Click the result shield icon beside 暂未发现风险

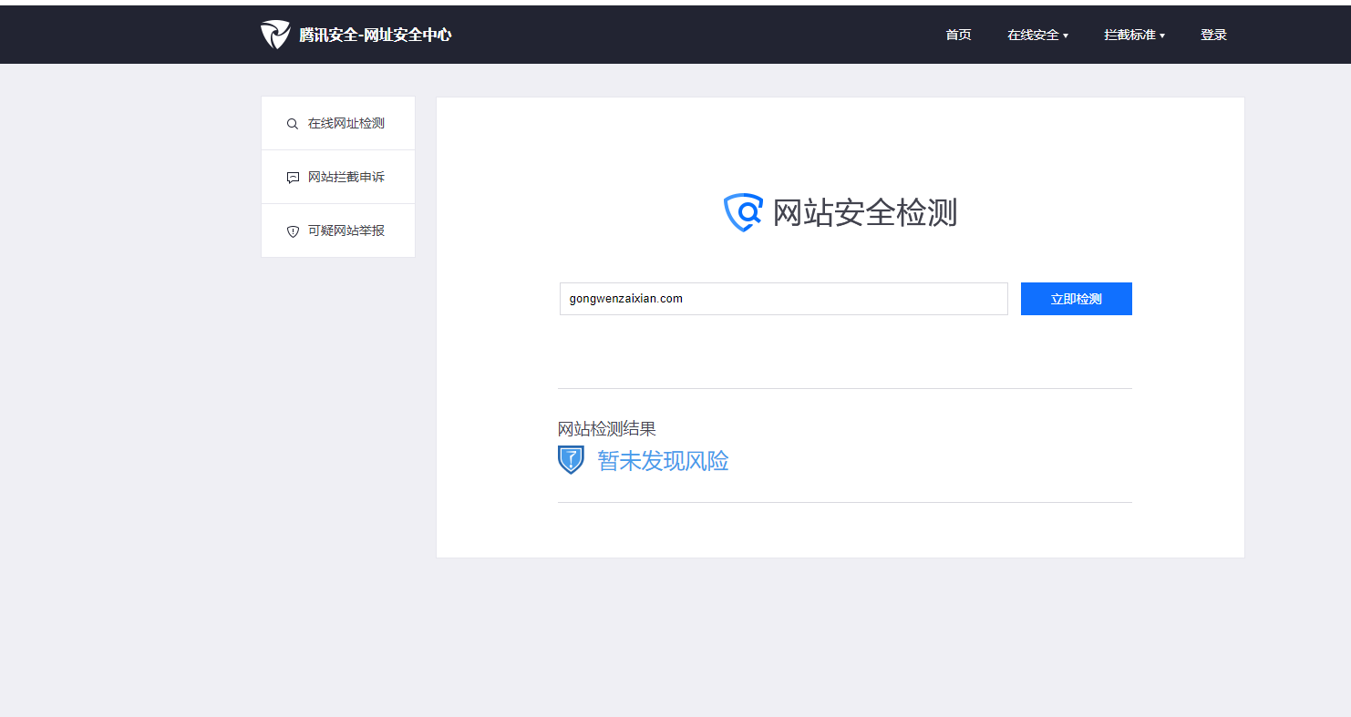(571, 460)
